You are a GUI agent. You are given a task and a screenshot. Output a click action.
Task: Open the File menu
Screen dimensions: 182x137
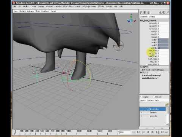pos(14,6)
